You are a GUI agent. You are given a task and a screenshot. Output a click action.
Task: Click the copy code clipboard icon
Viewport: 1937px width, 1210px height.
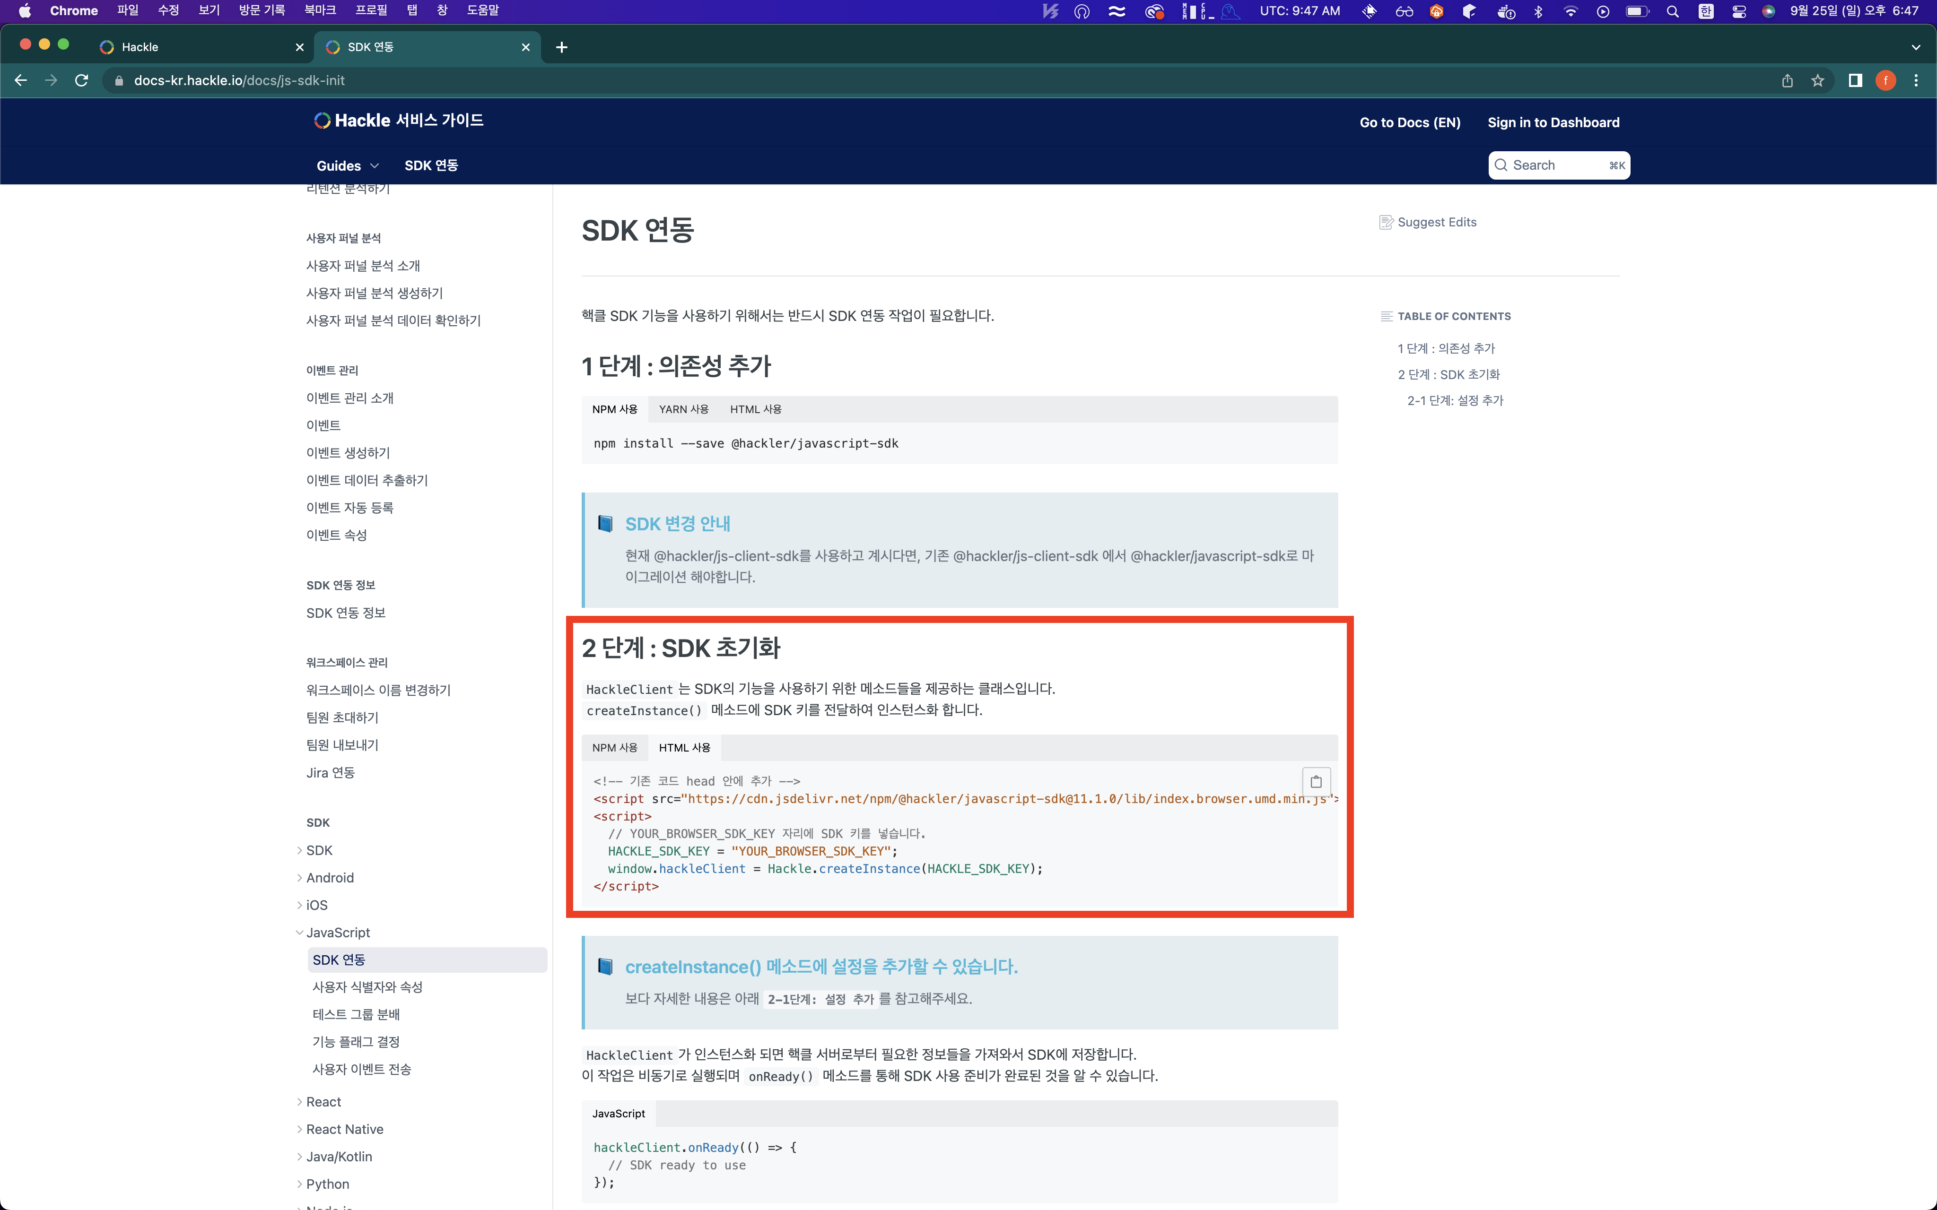point(1316,781)
